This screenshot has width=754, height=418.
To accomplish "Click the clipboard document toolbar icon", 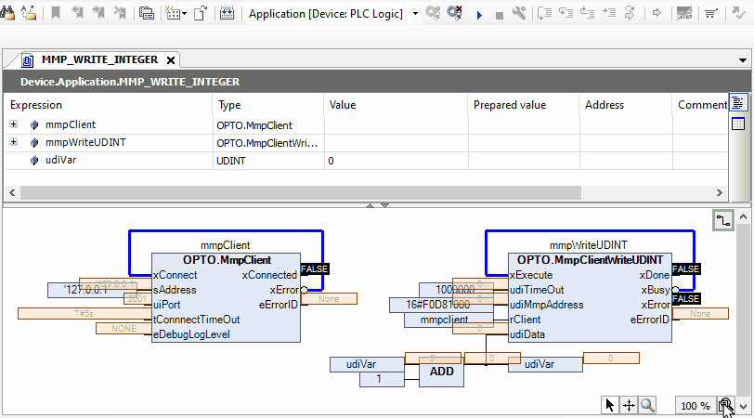I will [201, 13].
